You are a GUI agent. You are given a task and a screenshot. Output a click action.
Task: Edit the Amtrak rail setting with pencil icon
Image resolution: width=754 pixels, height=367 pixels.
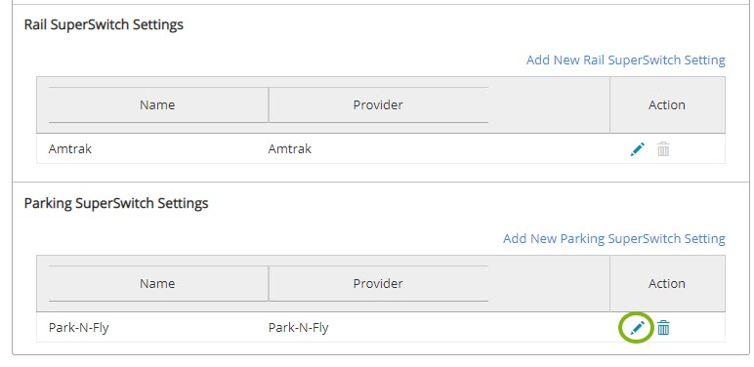(637, 149)
